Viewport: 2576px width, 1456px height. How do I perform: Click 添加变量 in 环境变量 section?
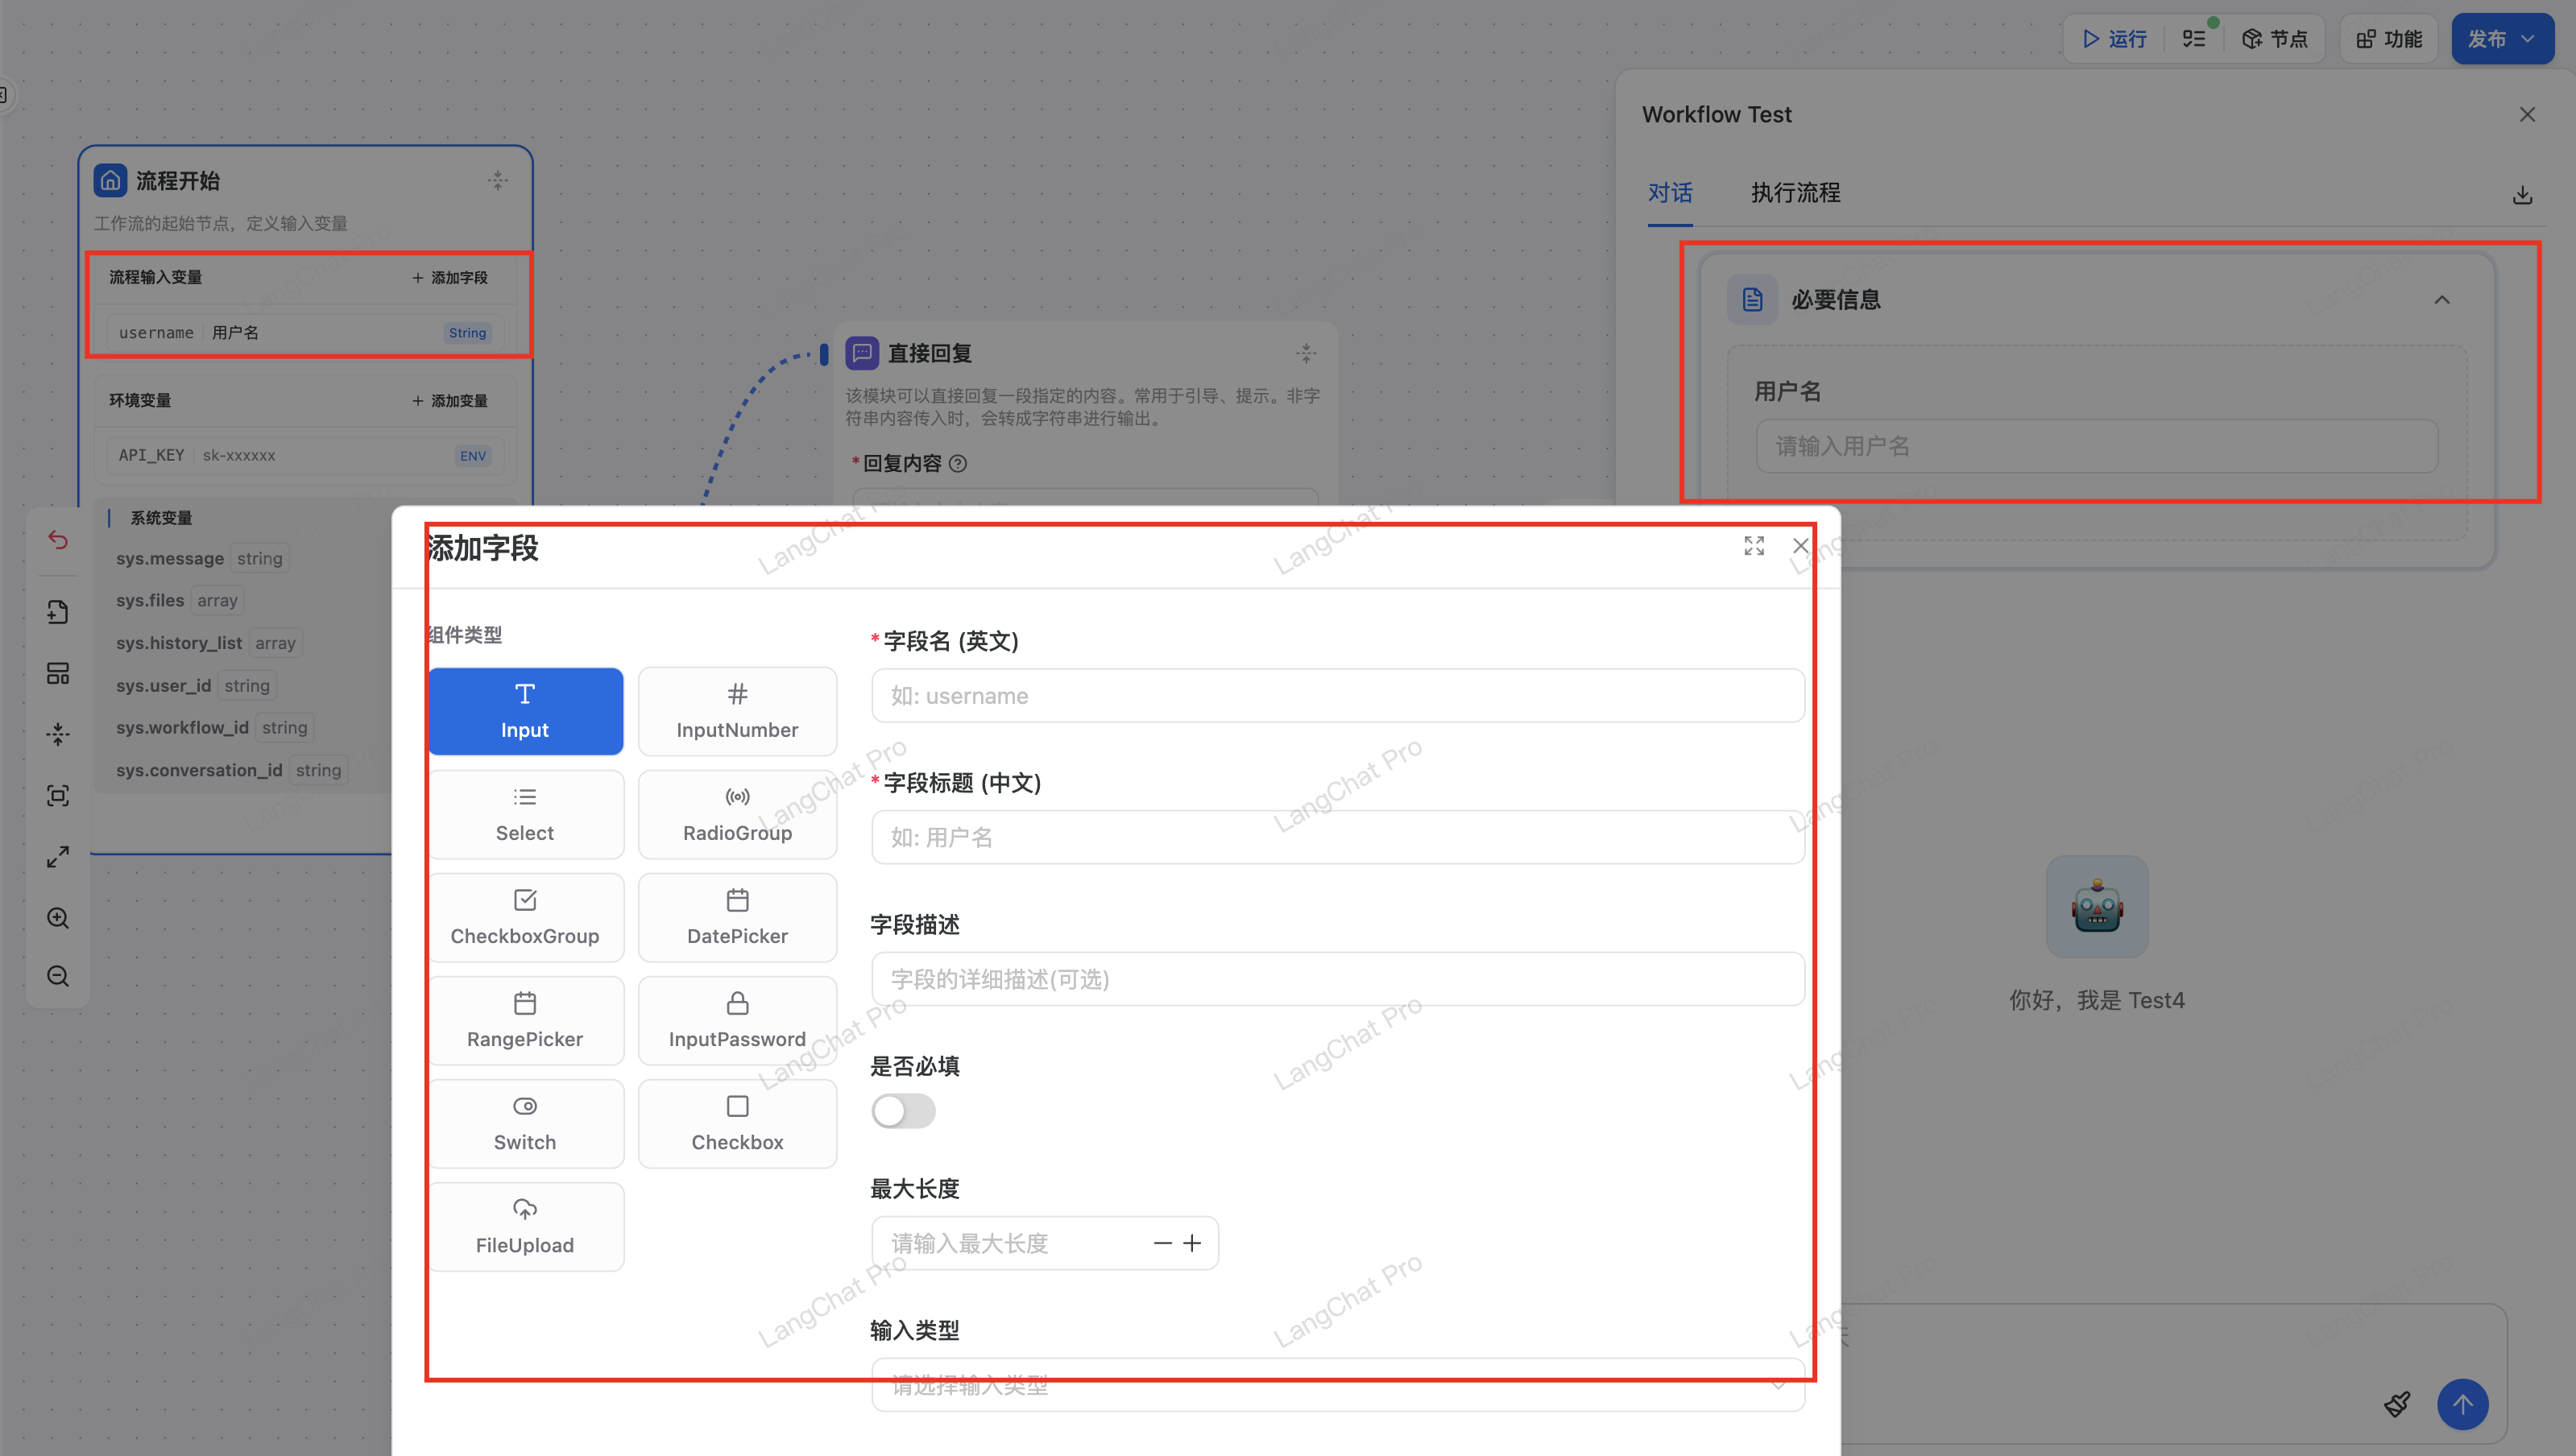coord(450,401)
